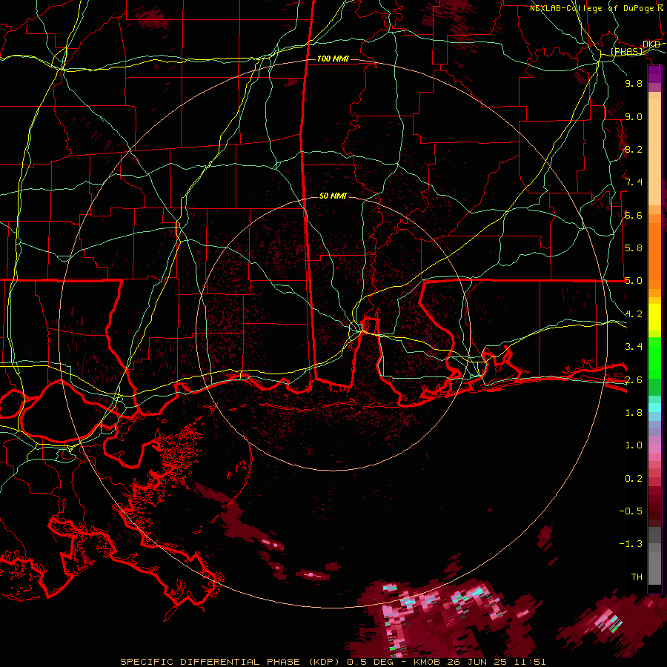Viewport: 667px width, 667px height.
Task: Click the -0.5 scale value
Action: click(631, 511)
